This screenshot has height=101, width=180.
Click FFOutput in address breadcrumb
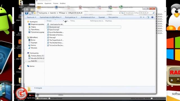coord(62,13)
